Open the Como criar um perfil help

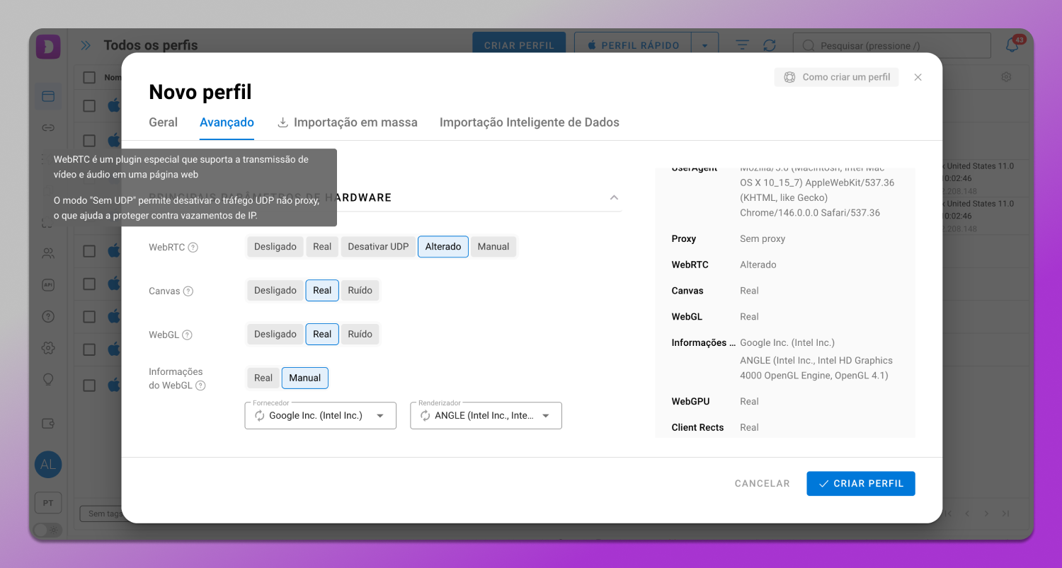click(x=836, y=77)
